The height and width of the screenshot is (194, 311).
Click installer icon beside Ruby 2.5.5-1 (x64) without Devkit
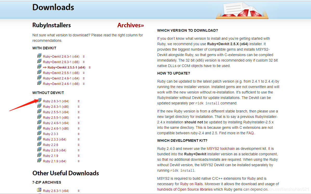[39, 111]
